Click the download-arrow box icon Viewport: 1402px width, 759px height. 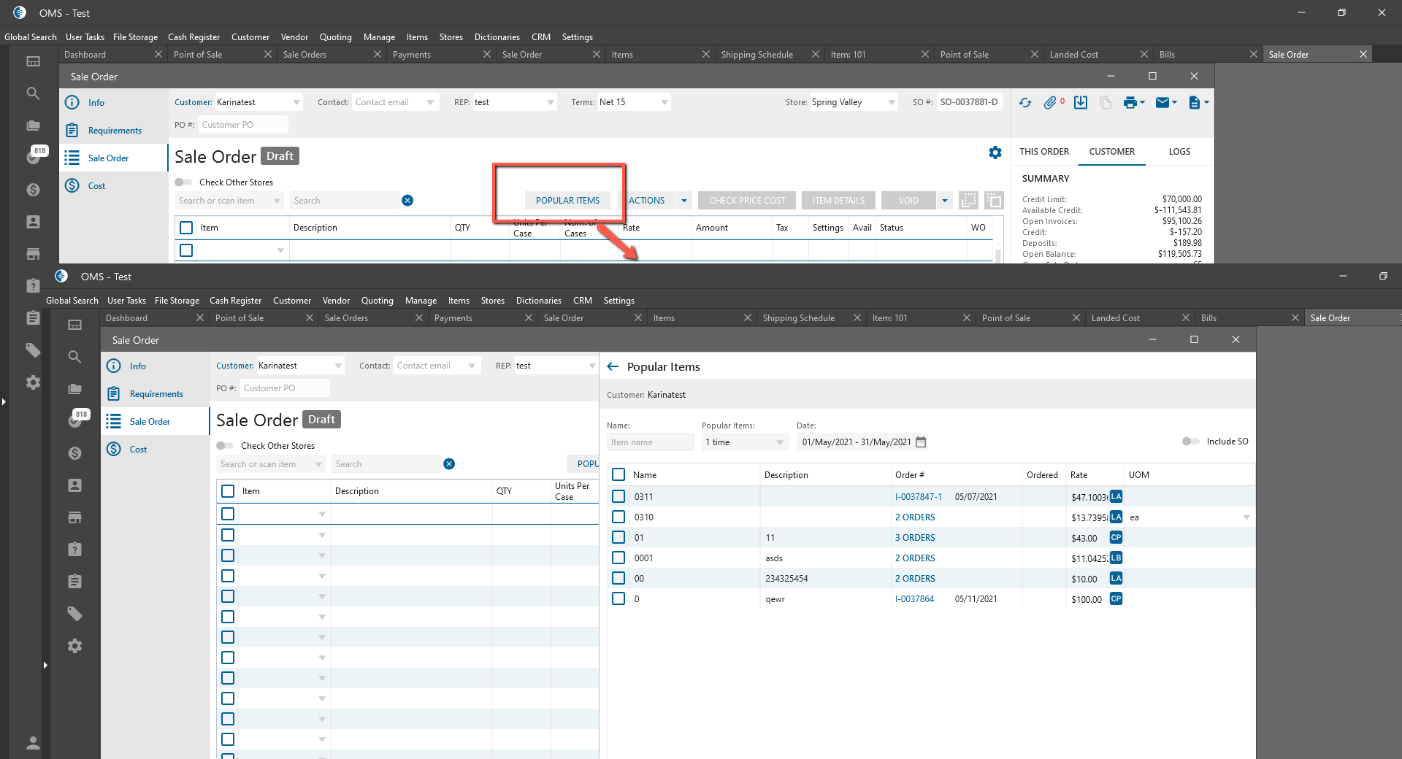1081,103
